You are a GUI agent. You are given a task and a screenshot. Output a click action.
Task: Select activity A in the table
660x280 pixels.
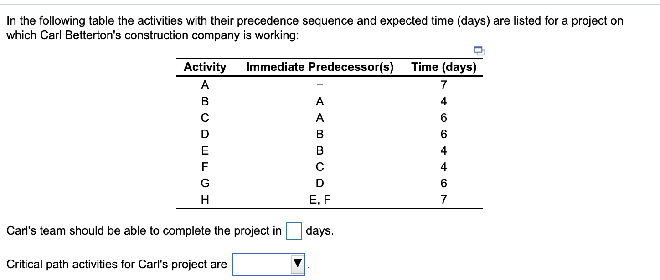tap(205, 85)
